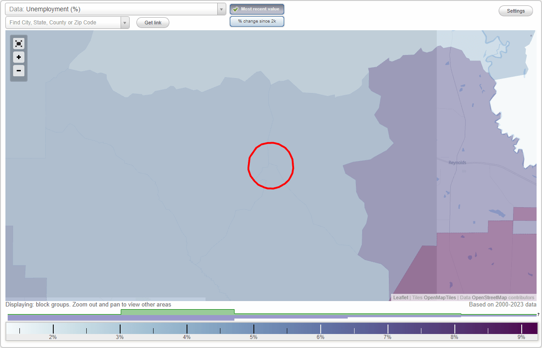Screen dimensions: 542x348
Task: Zoom out with the minus button
Action: tap(19, 70)
